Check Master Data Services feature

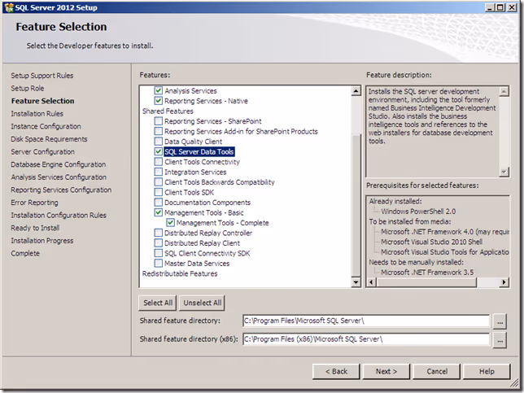pyautogui.click(x=159, y=264)
